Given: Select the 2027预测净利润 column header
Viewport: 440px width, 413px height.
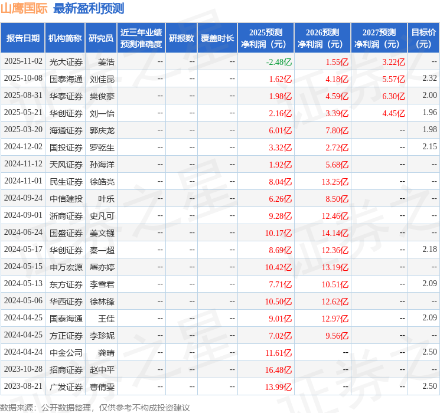Looking at the screenshot, I should 379,38.
